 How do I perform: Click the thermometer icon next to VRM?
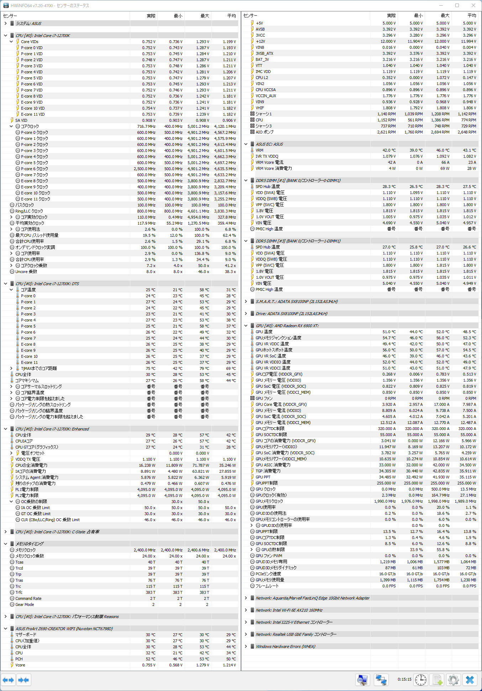[x=252, y=150]
